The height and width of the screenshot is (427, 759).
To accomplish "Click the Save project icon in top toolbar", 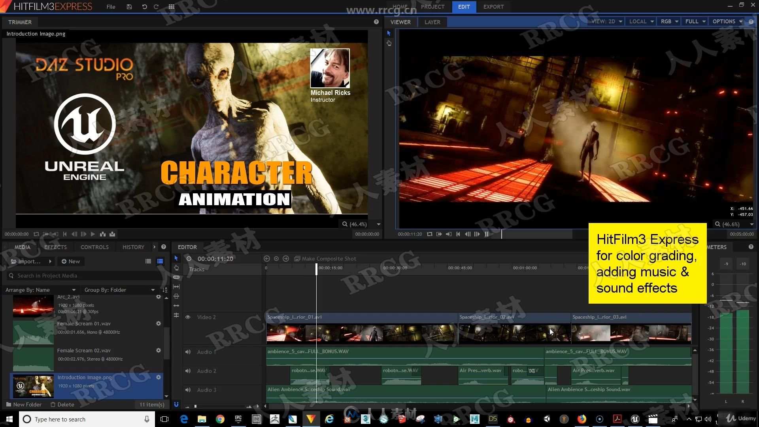I will (x=129, y=7).
